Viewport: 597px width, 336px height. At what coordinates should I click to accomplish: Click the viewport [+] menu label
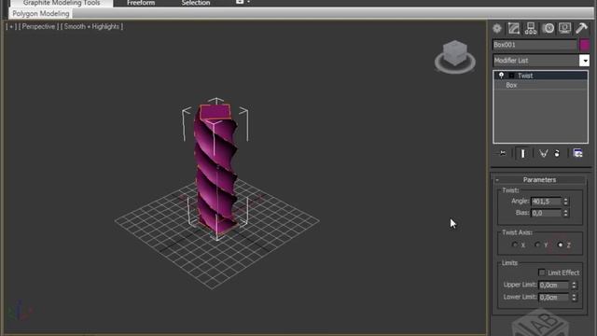(x=11, y=27)
